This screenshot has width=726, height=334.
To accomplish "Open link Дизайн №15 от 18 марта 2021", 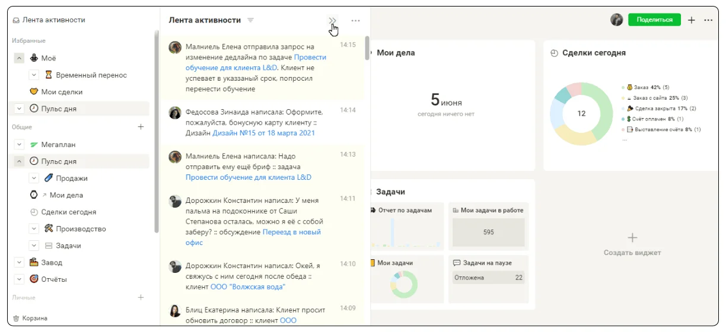I will (264, 133).
